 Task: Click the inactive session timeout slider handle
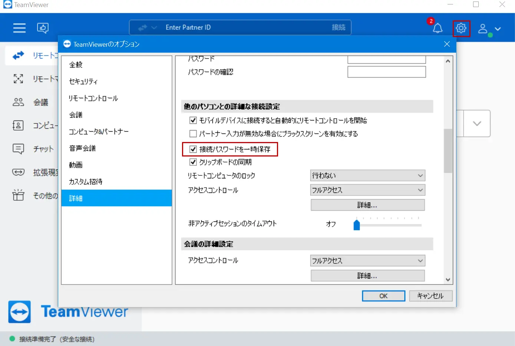(x=357, y=225)
